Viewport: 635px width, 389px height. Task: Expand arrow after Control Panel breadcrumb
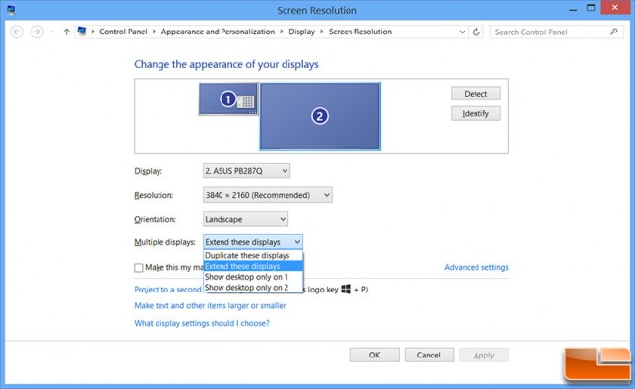154,32
